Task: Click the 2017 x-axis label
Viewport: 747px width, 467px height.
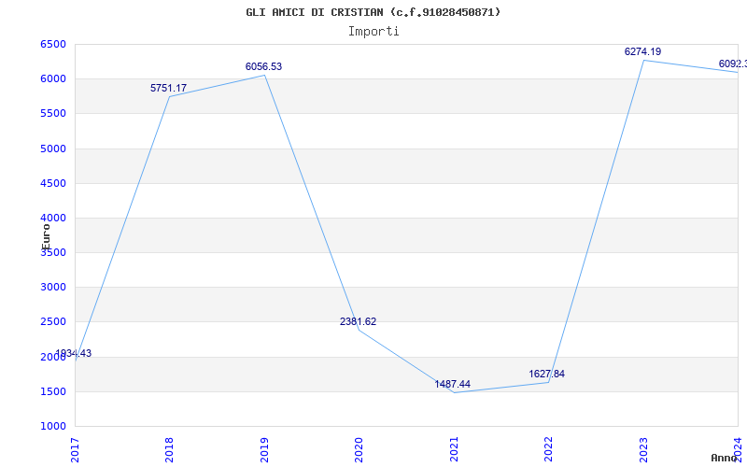Action: point(75,450)
